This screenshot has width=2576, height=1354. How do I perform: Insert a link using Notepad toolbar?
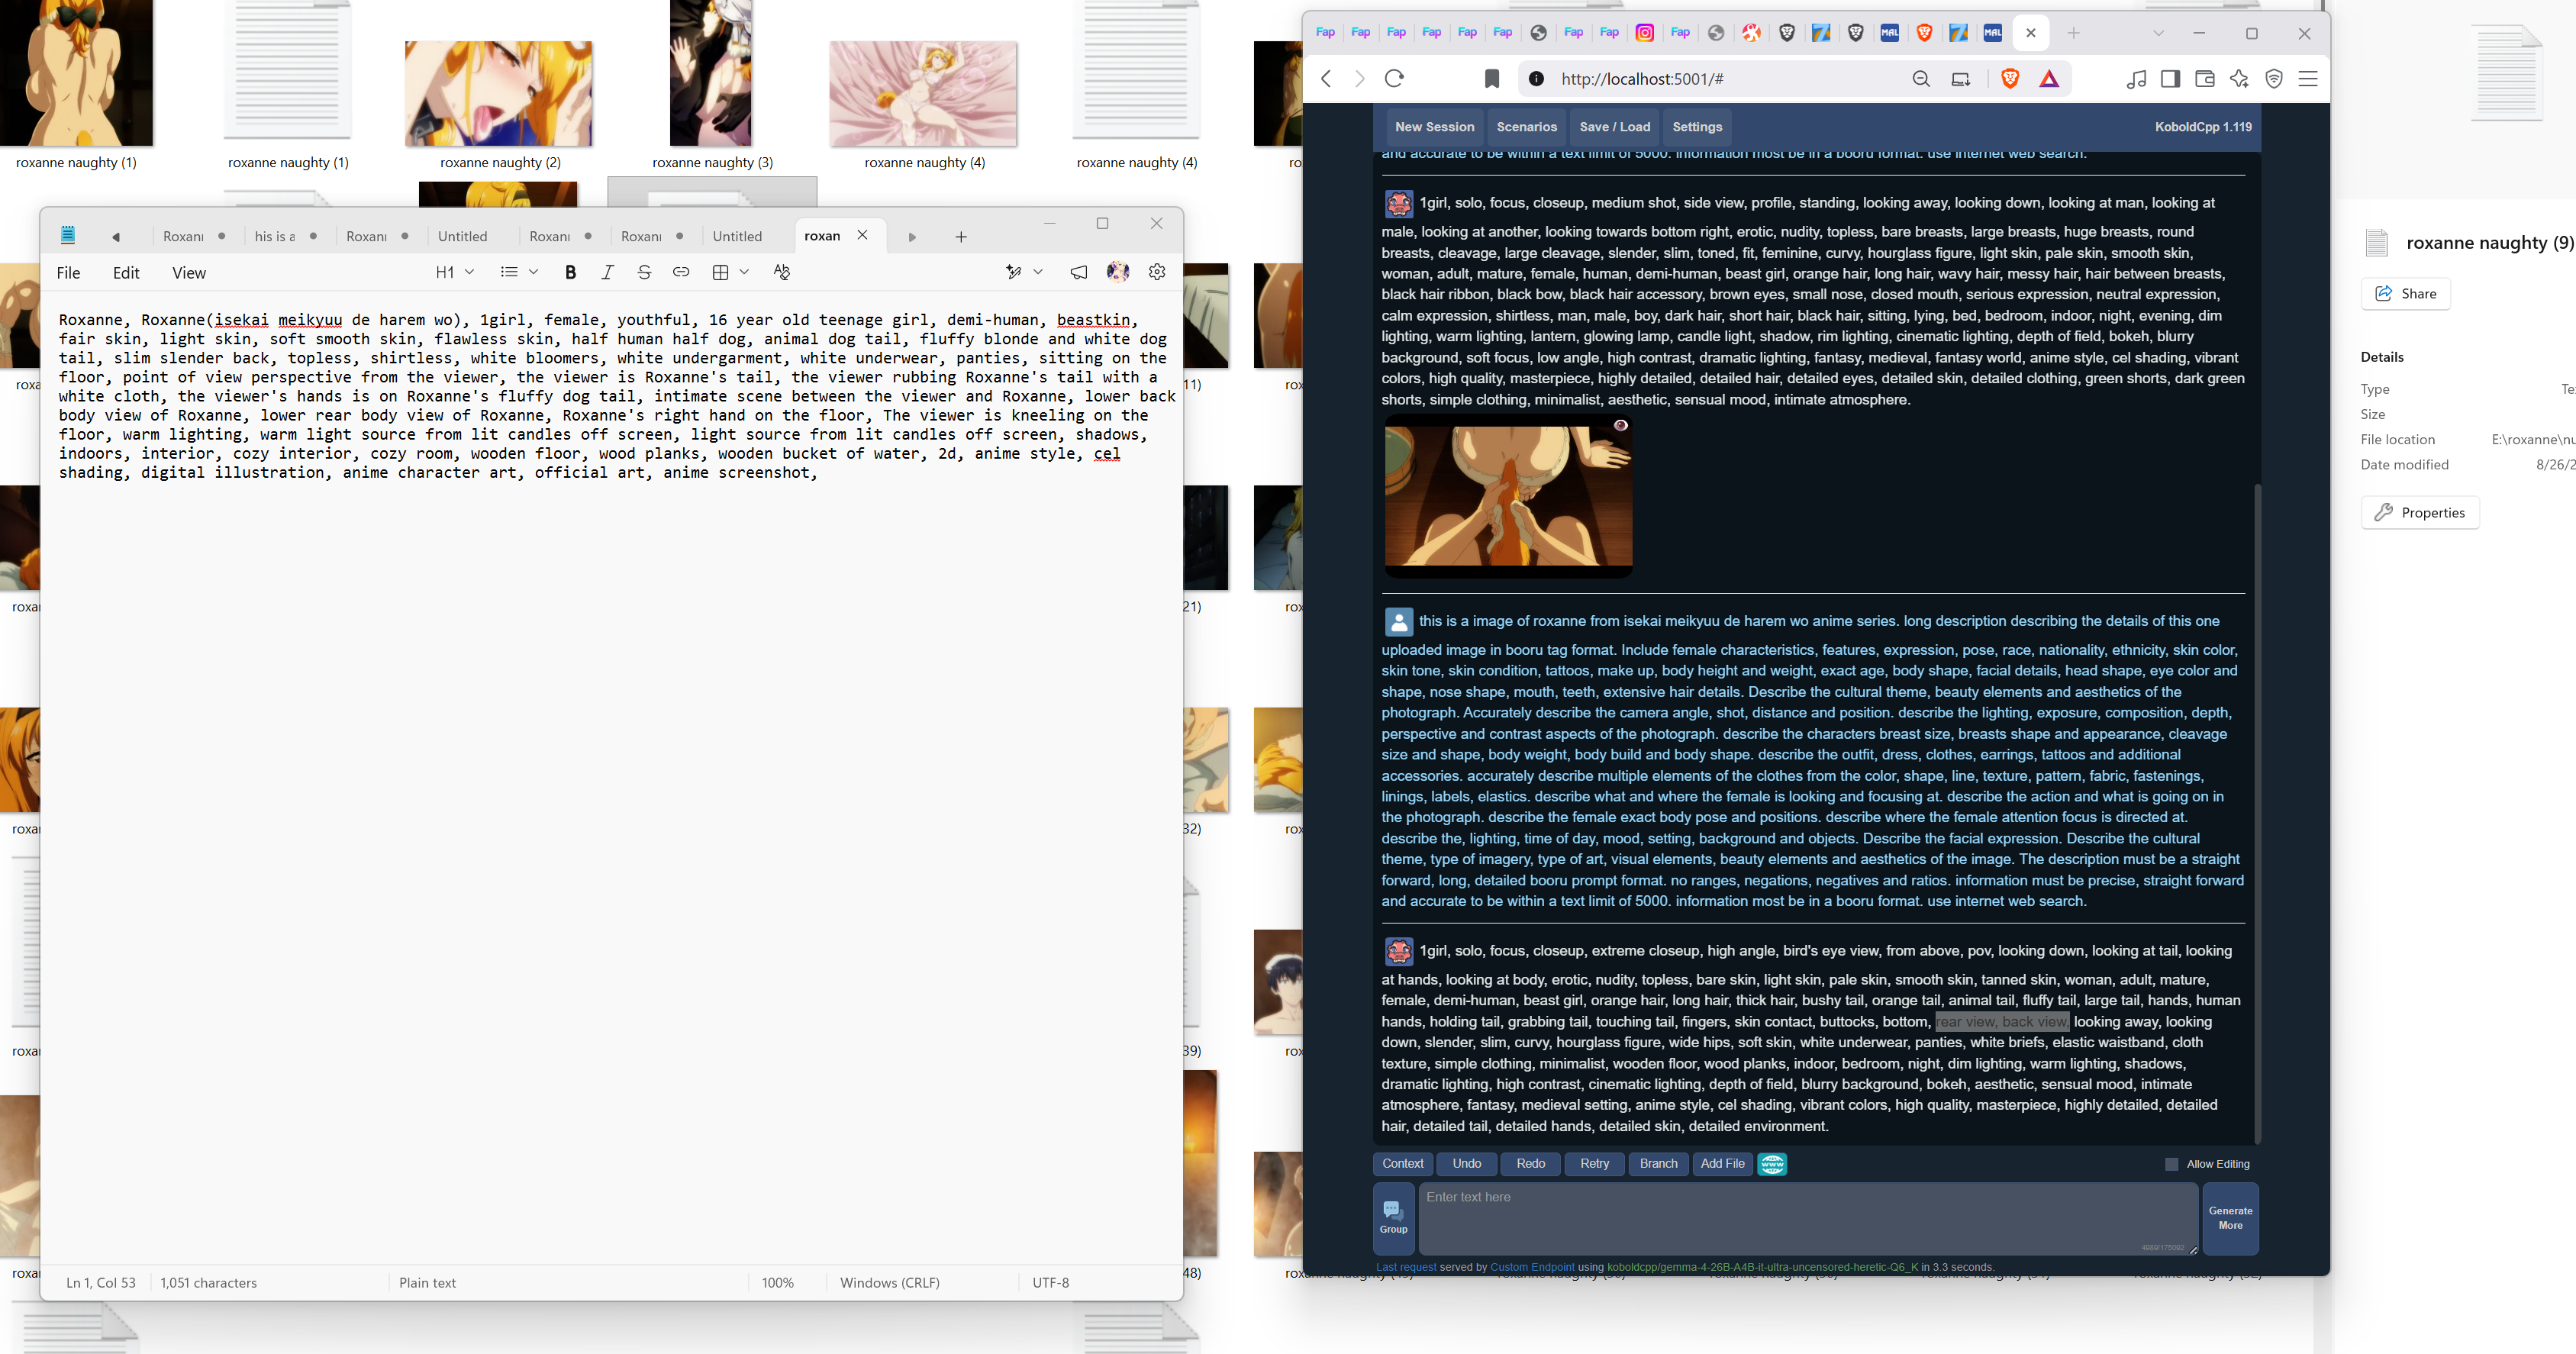click(681, 272)
